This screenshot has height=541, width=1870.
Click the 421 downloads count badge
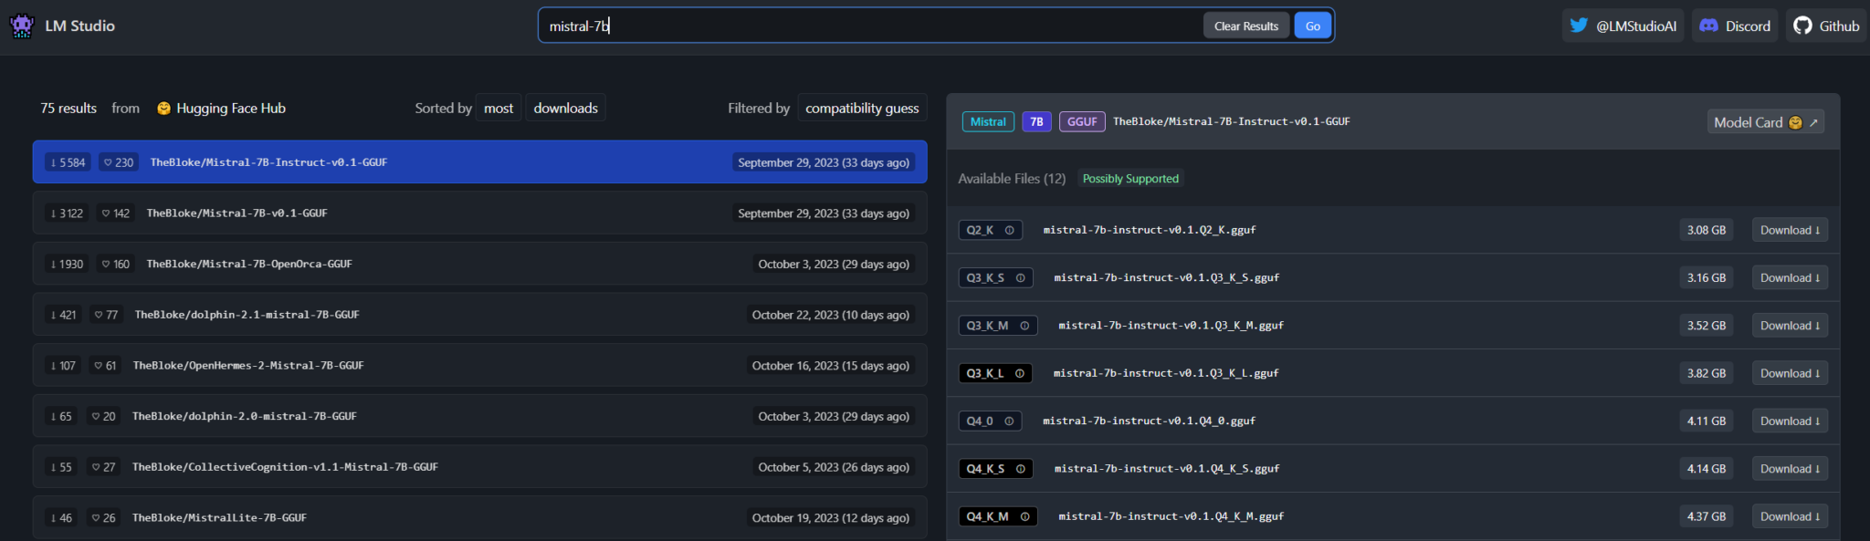[63, 315]
